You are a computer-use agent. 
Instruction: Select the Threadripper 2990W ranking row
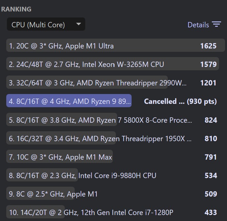coord(98,83)
